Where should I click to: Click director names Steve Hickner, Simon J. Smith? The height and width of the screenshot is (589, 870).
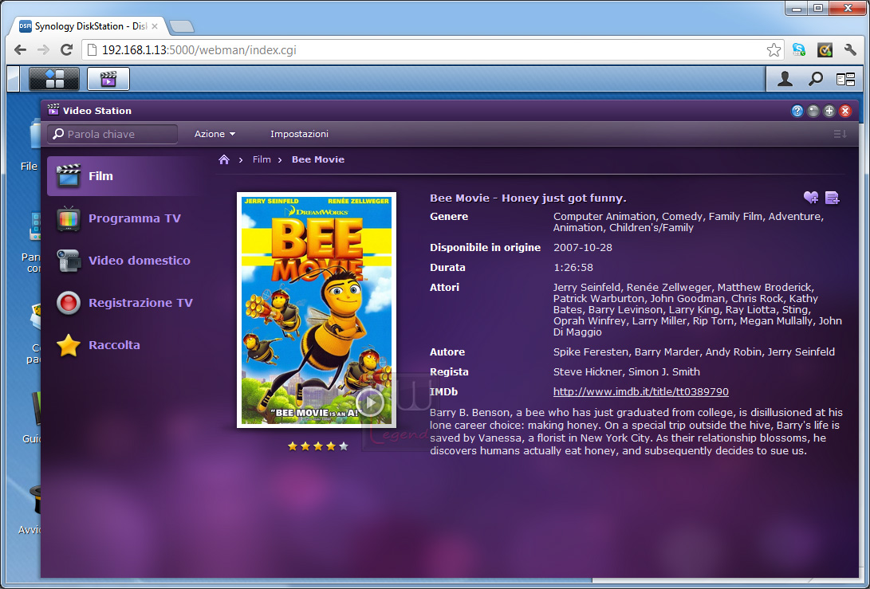pos(627,371)
